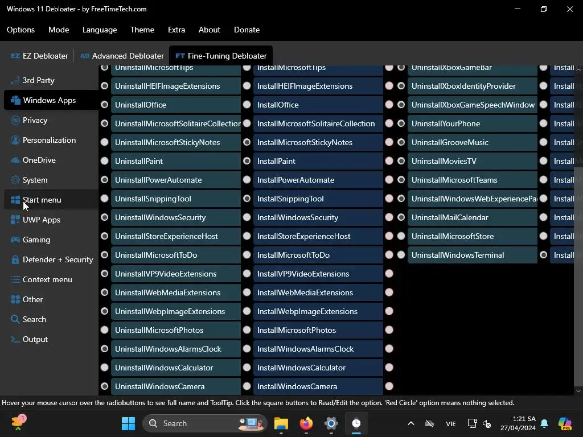Select the Windows Apps sidebar icon
583x437 pixels.
[x=15, y=100]
